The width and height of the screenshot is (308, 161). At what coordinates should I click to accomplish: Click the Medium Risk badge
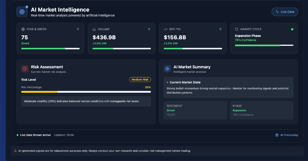[x=140, y=80]
